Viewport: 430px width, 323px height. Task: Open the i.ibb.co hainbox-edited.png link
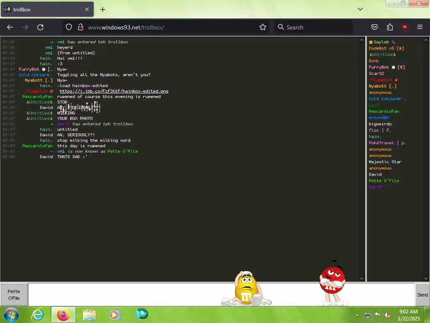click(x=114, y=91)
